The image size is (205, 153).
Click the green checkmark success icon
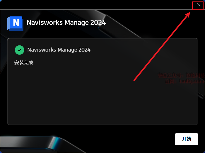tap(20, 50)
